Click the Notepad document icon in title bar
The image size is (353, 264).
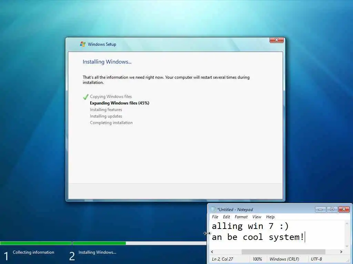point(213,209)
